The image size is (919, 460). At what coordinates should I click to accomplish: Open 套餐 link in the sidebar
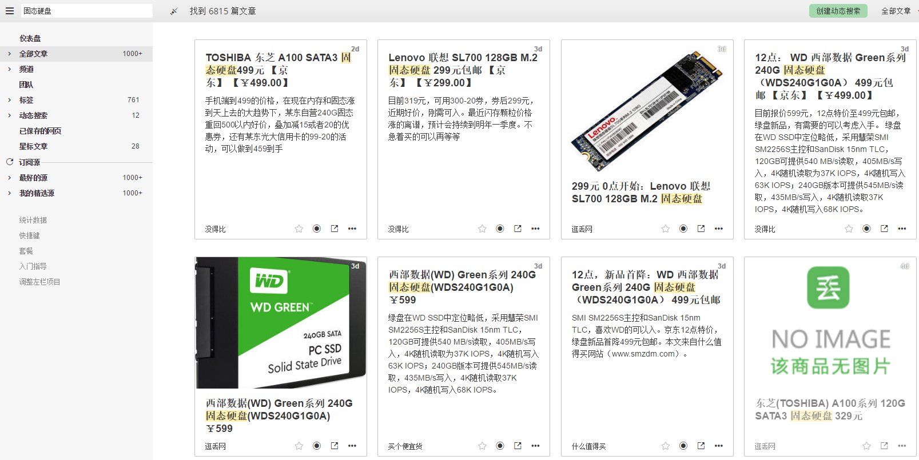pos(26,251)
